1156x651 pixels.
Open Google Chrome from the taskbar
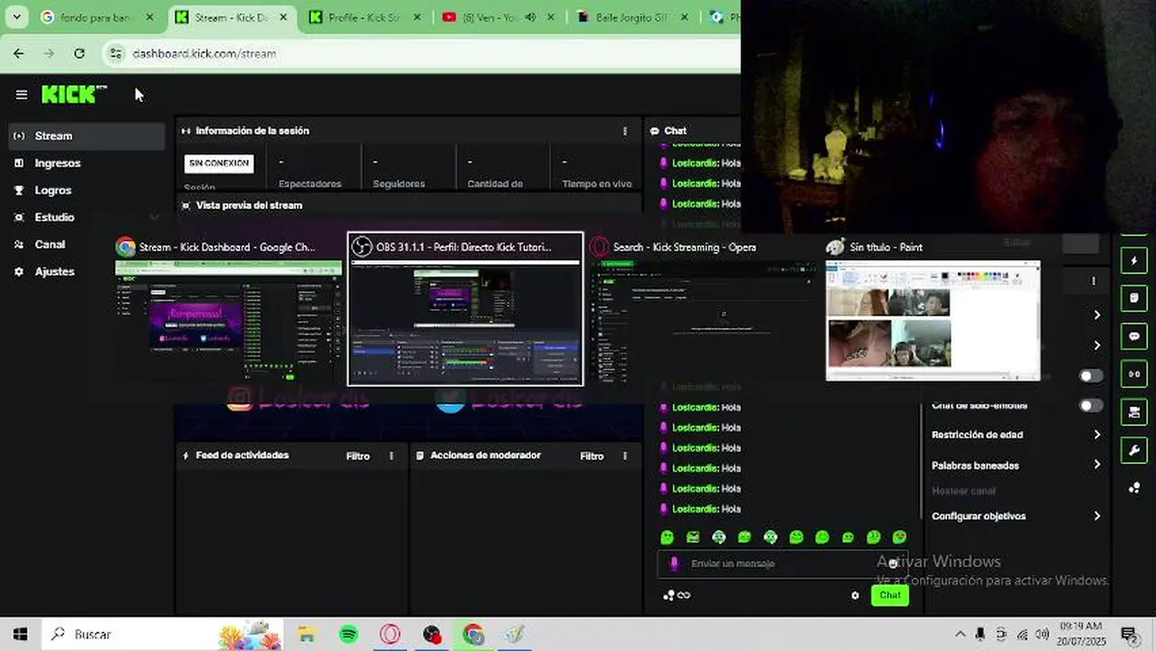(x=473, y=635)
